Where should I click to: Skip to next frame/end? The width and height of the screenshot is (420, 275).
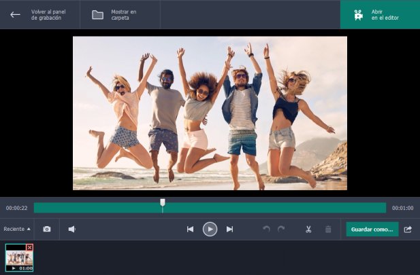229,229
